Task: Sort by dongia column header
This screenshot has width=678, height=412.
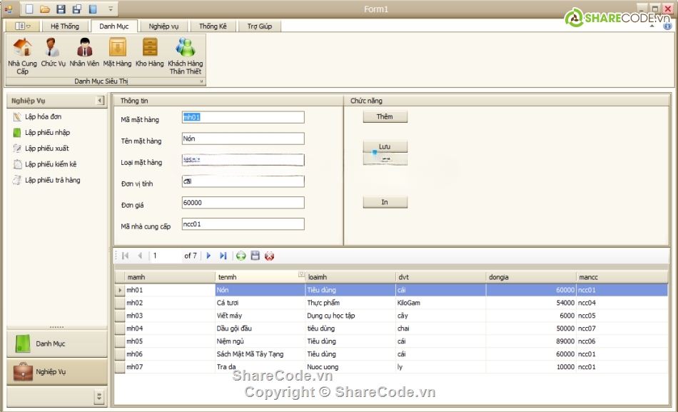Action: (532, 277)
